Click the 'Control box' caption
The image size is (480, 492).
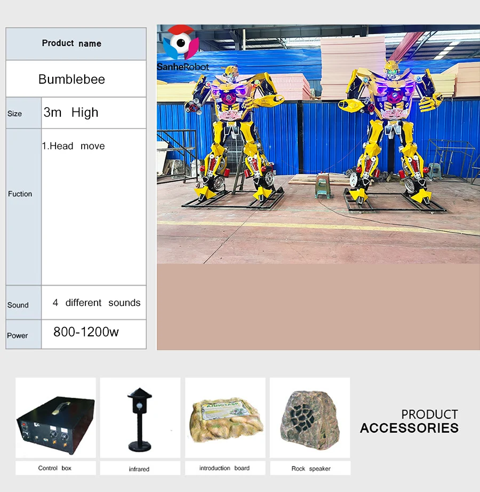55,468
